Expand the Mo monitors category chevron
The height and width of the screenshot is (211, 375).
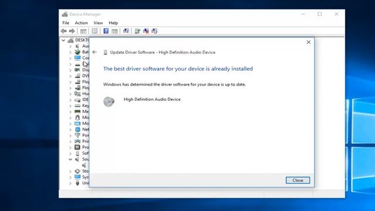(70, 124)
